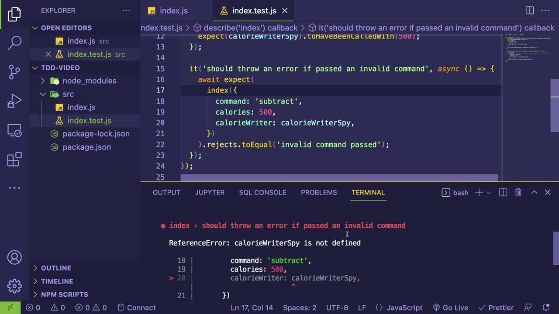Open the Extensions view icon
Screen dimensions: 559x314
pos(14,159)
